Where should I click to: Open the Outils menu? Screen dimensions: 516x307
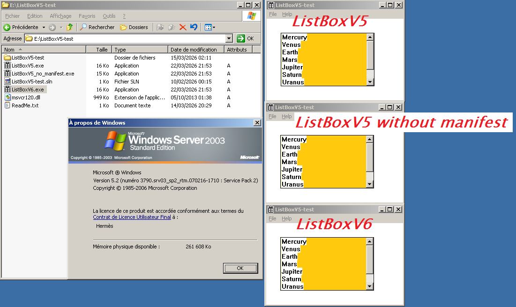pos(109,16)
